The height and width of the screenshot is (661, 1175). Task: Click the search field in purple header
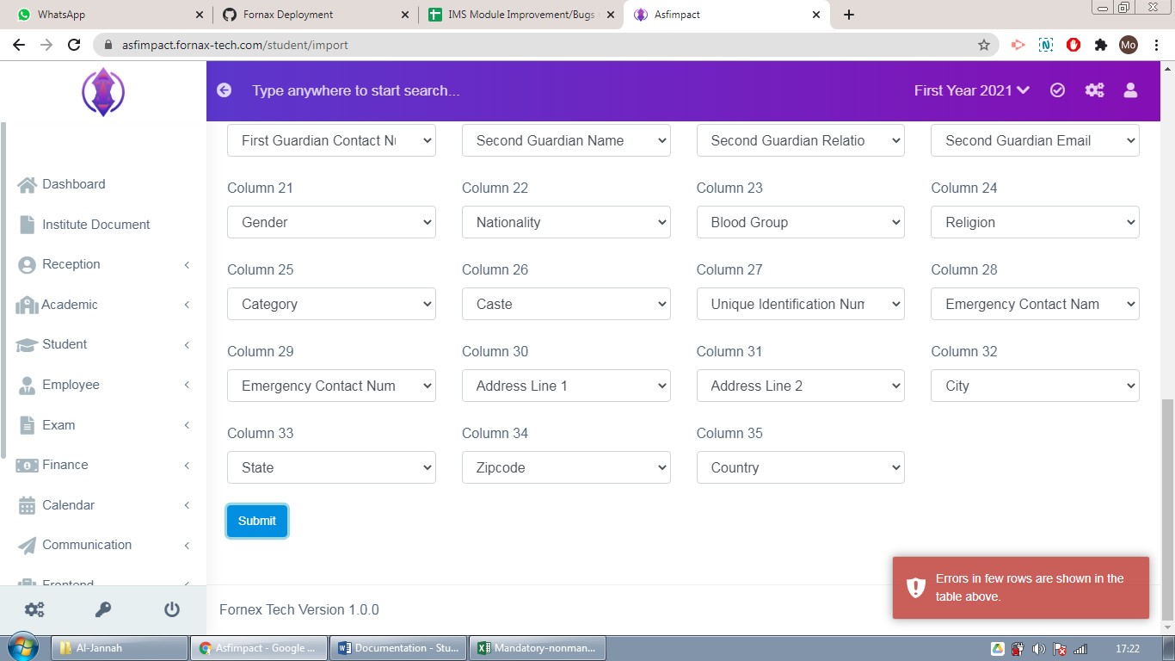coord(355,90)
